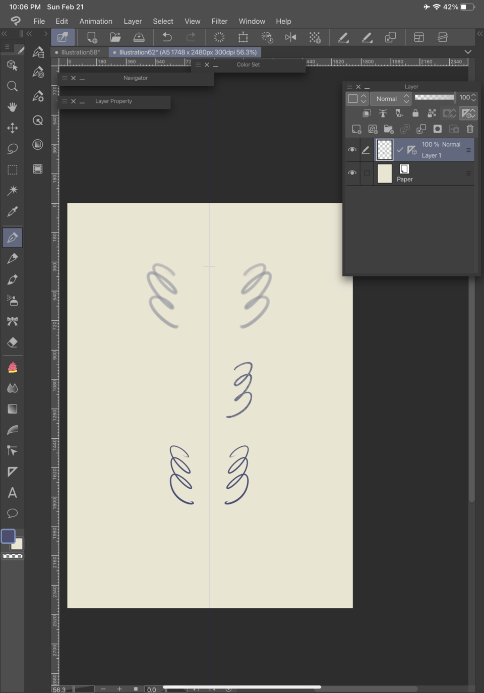
Task: Click Scale/Rotate transform icon in command bar
Action: pos(243,37)
